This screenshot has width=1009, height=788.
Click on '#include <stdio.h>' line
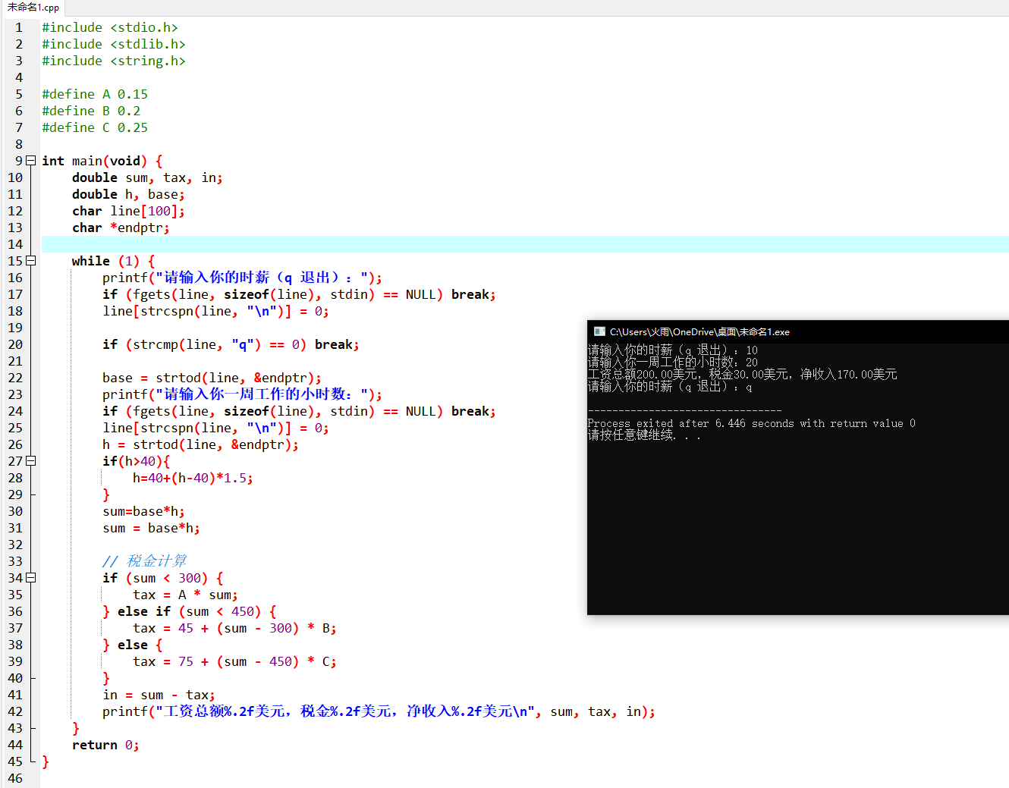[110, 27]
